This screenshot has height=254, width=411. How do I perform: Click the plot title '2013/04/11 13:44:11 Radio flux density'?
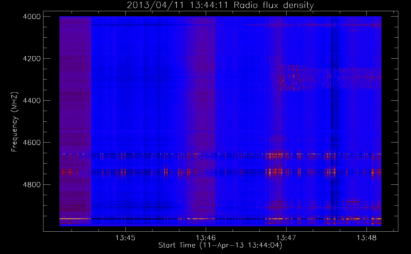[x=220, y=5]
